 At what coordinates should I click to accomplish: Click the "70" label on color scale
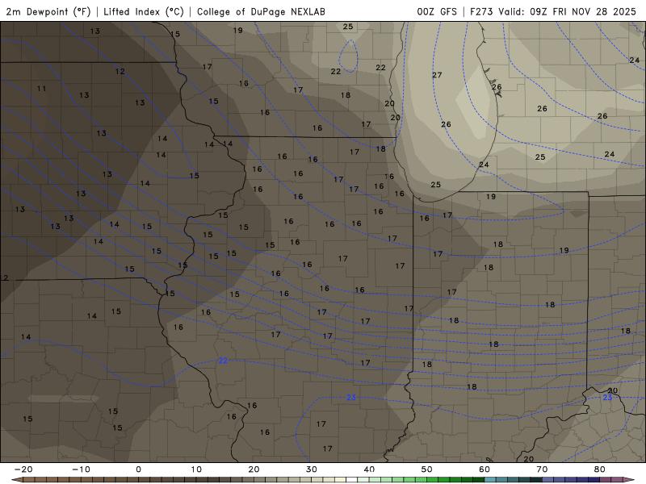tap(542, 469)
